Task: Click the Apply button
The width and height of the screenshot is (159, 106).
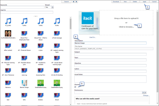Action: click(x=144, y=2)
